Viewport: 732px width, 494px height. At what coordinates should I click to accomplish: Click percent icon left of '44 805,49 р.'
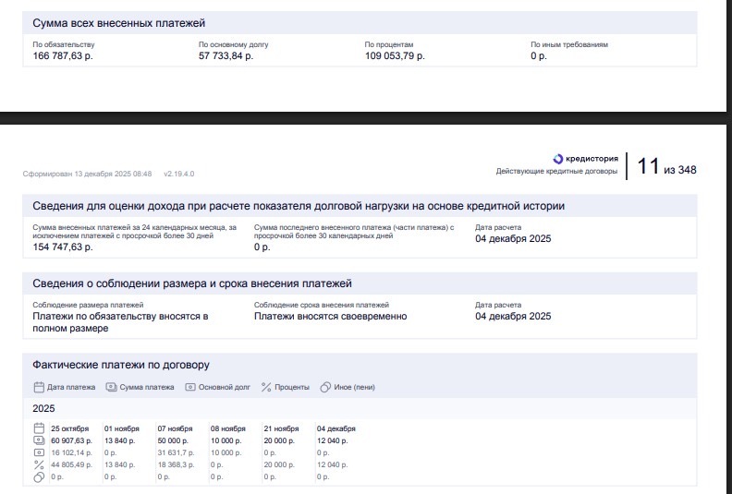[39, 464]
